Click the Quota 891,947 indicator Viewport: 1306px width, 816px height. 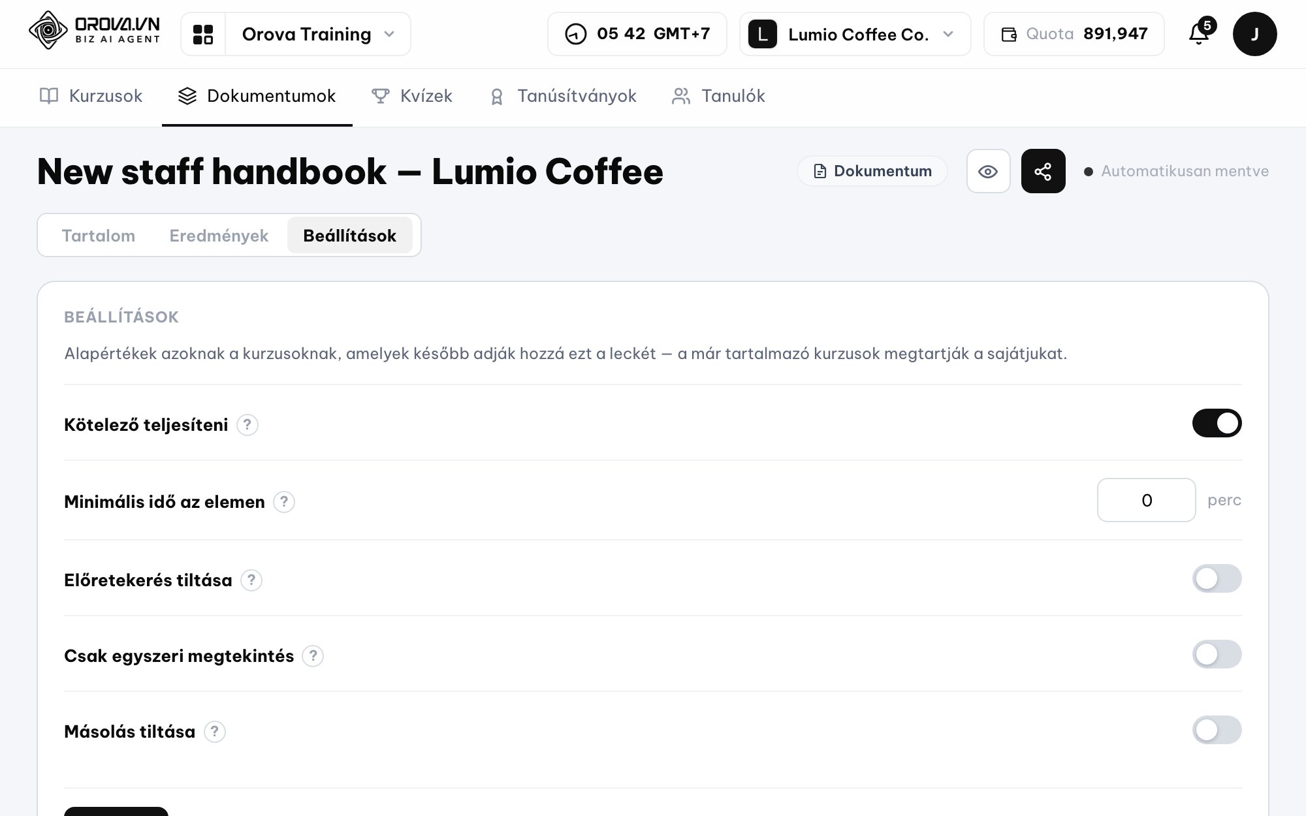1074,34
